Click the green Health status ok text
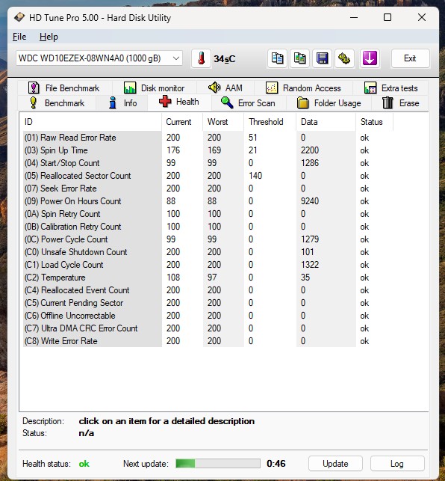The image size is (445, 481). 84,464
